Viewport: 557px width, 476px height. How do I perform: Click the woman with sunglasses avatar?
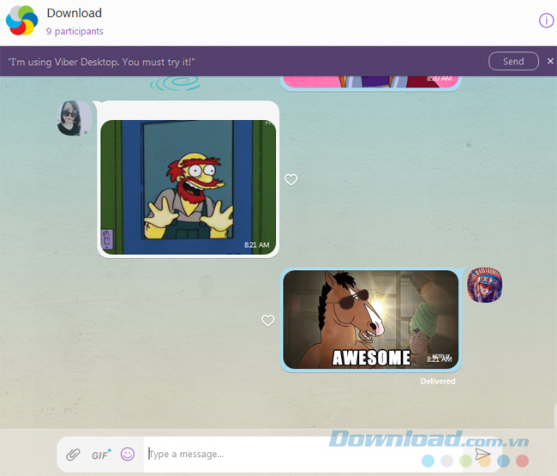coord(75,118)
